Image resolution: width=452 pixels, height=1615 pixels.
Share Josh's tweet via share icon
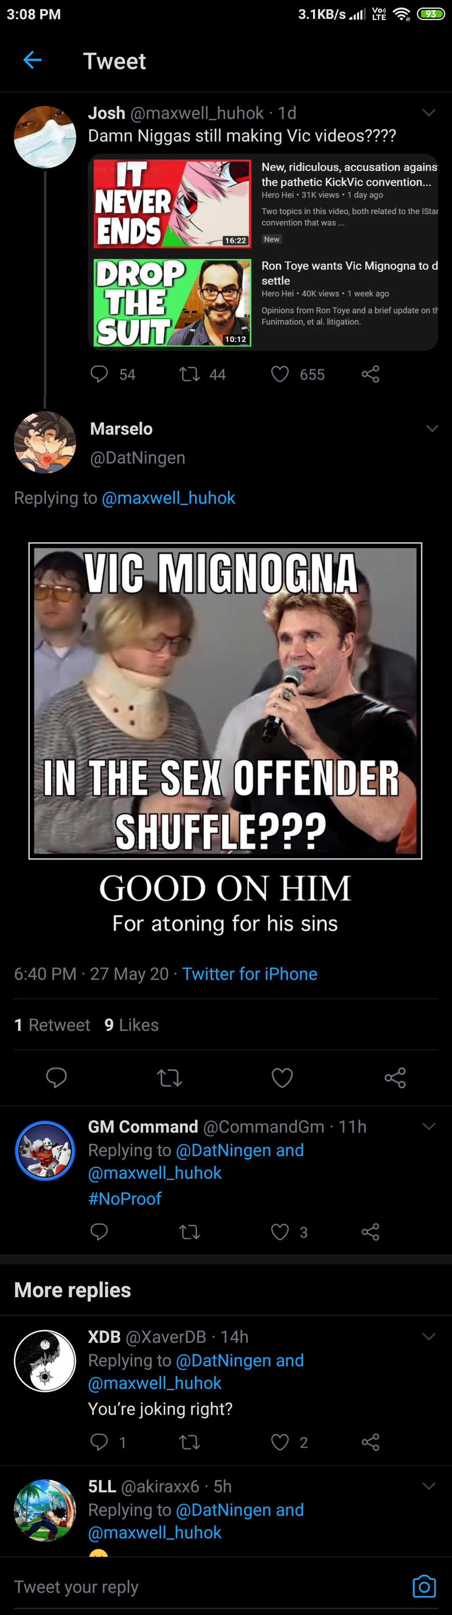tap(370, 374)
